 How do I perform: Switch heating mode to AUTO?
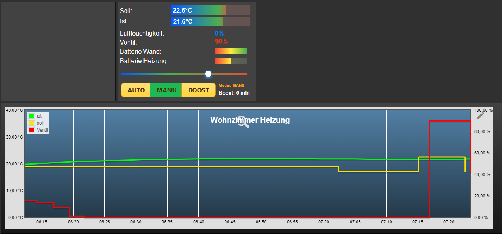click(136, 90)
